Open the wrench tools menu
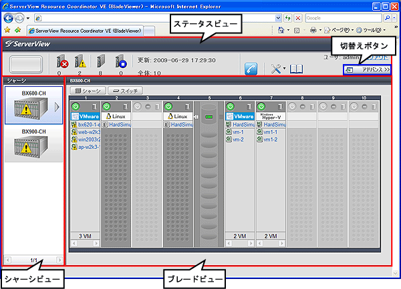This screenshot has height=289, width=401. (278, 69)
